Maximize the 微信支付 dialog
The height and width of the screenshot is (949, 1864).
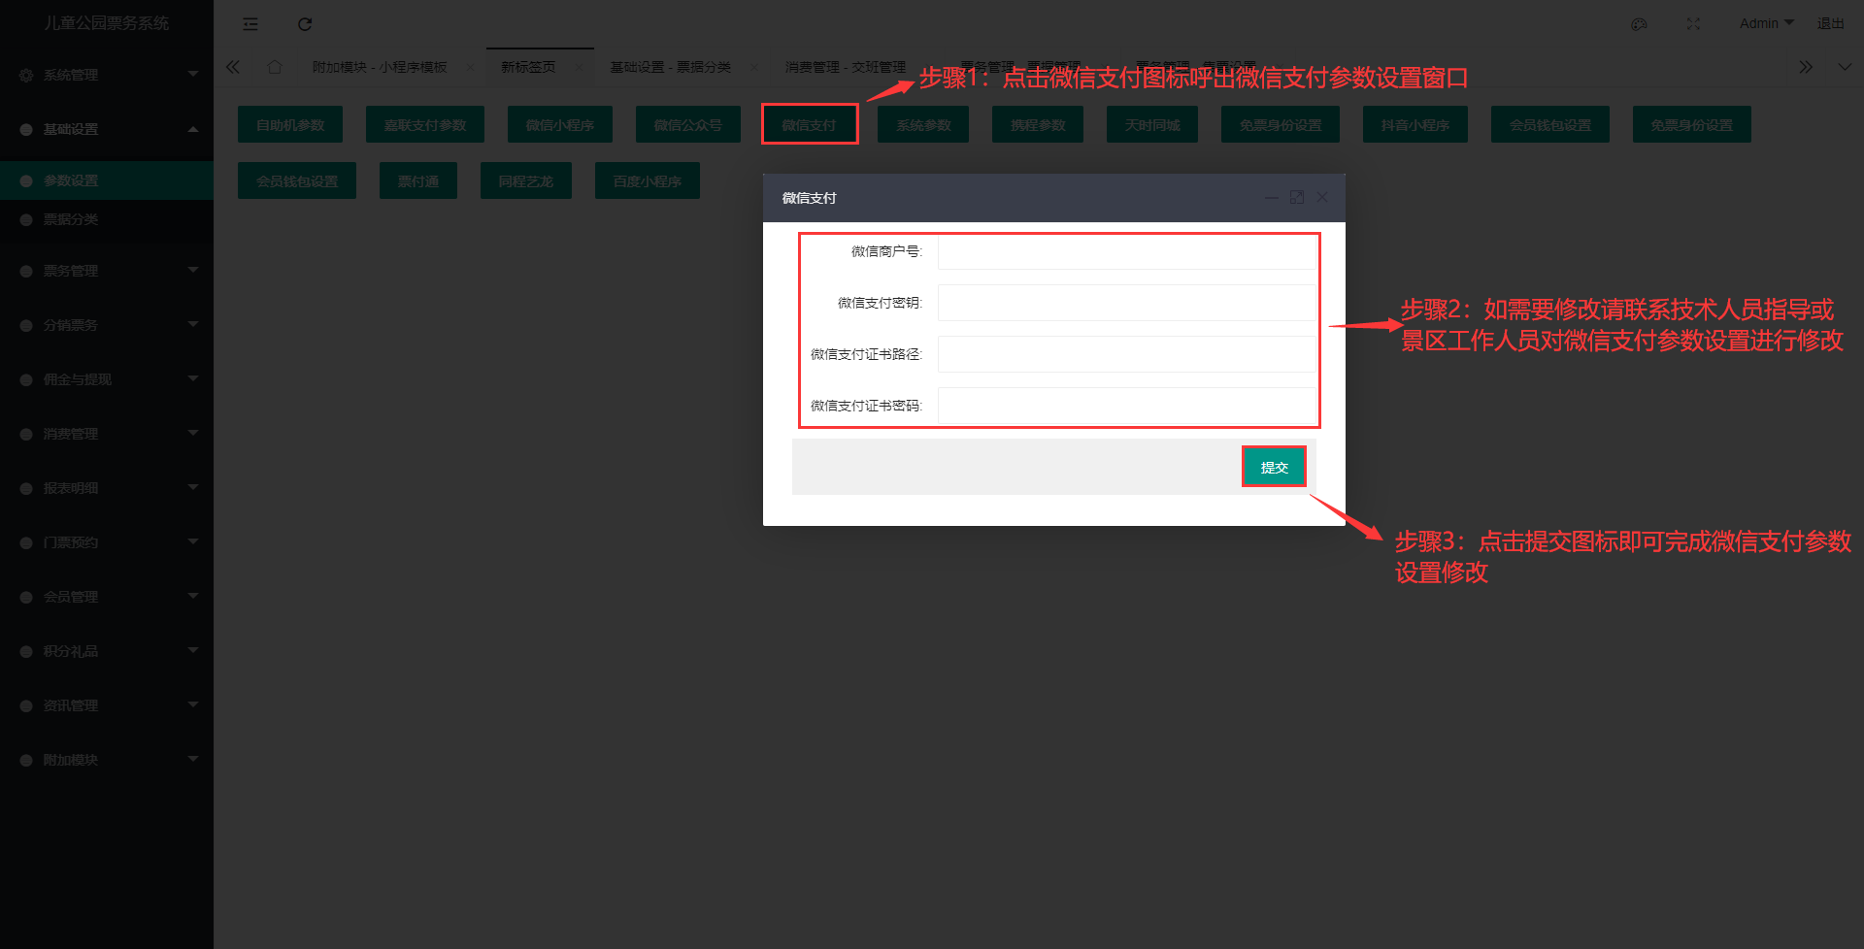coord(1297,197)
